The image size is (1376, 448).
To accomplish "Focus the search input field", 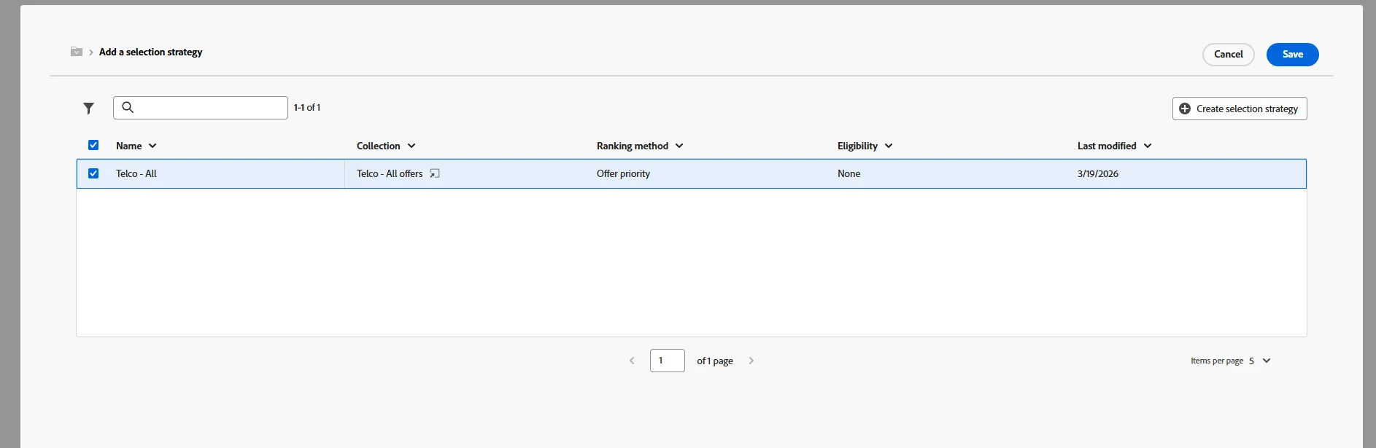I will pos(201,108).
